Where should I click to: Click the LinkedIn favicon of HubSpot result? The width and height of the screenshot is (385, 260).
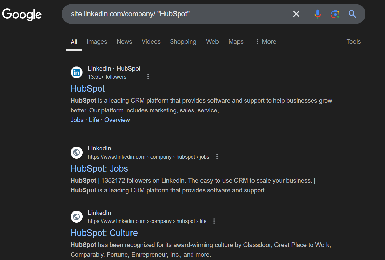tap(77, 72)
